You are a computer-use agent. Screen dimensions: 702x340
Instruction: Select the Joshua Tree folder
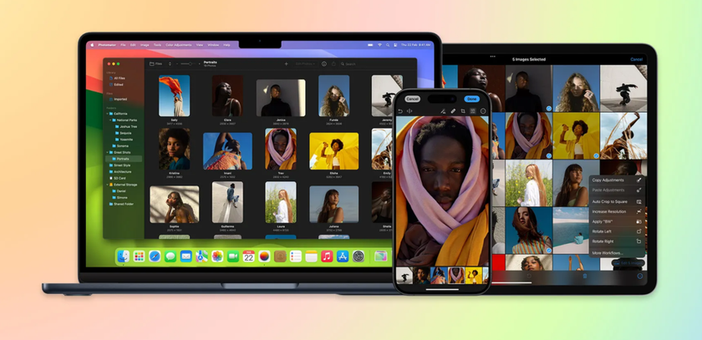[124, 127]
